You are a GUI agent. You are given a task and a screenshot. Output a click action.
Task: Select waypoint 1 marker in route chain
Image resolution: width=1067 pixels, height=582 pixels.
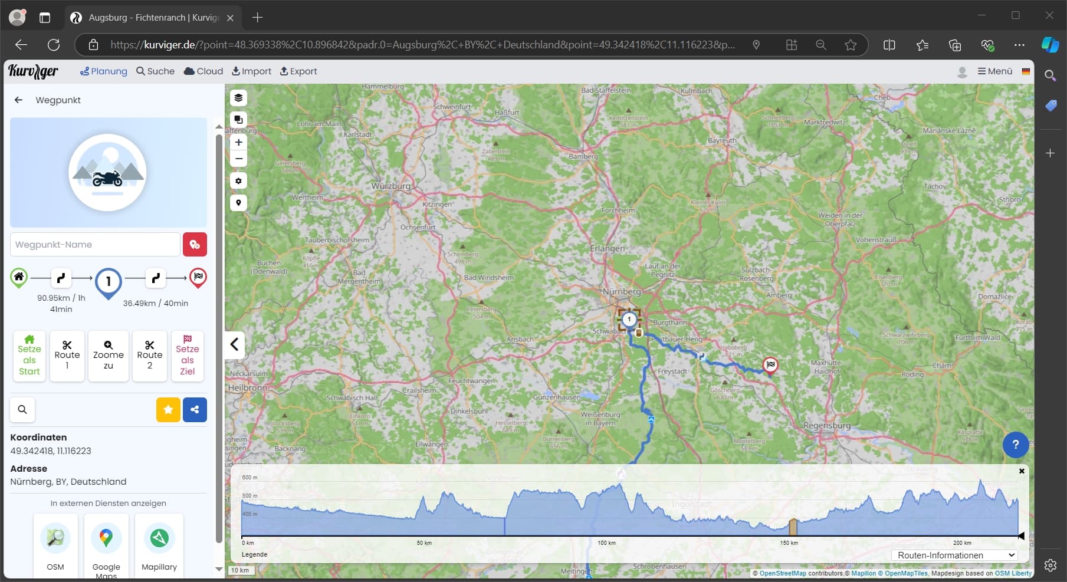click(x=108, y=282)
